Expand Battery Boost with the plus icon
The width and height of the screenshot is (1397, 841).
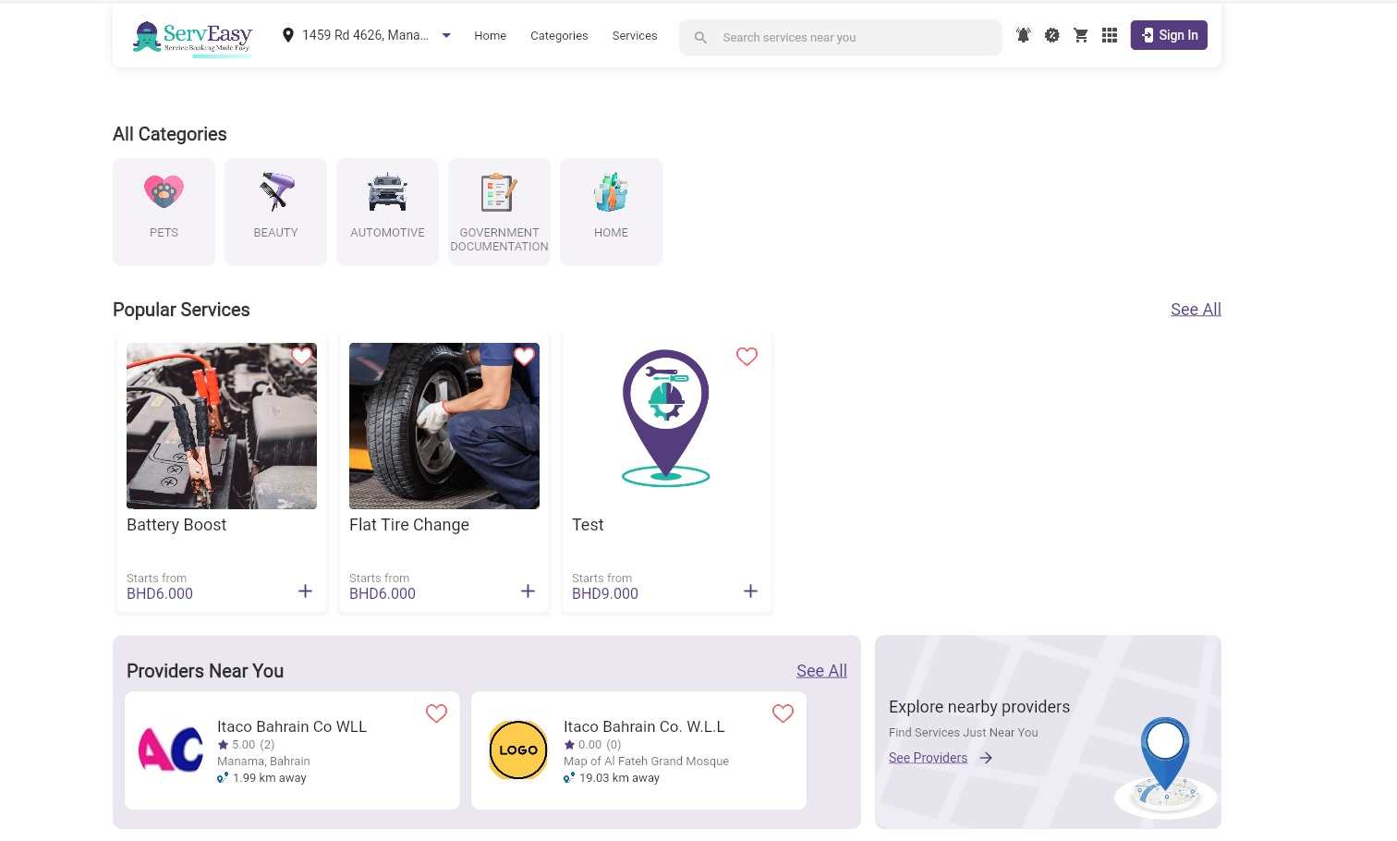(305, 591)
